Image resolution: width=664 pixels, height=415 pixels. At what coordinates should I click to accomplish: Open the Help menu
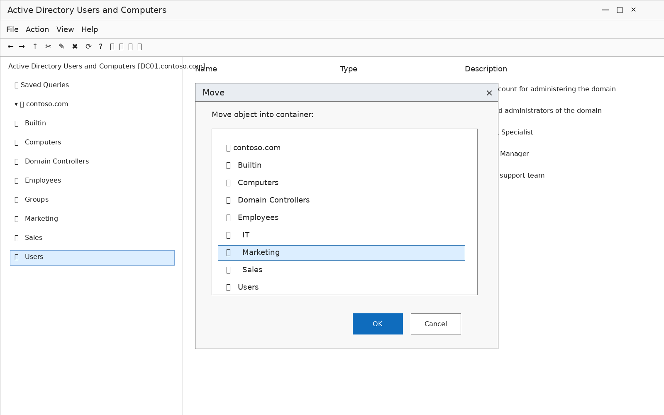click(90, 29)
